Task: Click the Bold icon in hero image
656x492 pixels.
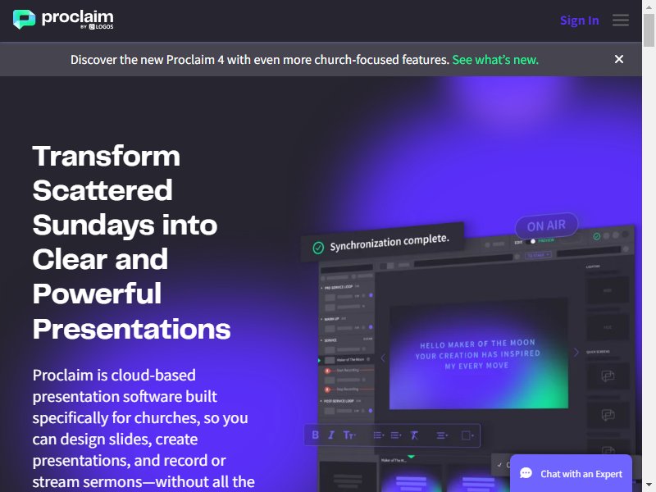Action: click(x=315, y=435)
